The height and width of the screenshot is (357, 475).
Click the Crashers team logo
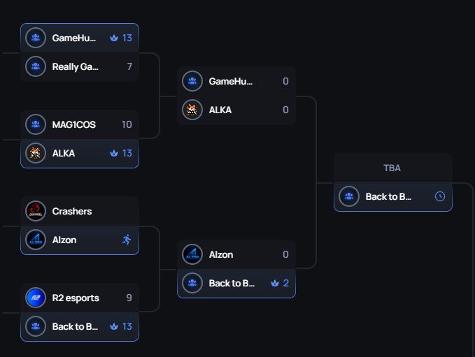pos(36,211)
